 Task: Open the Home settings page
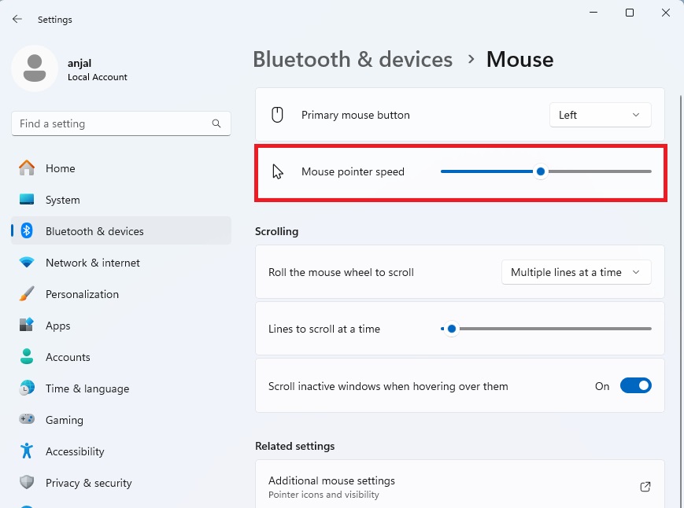click(x=121, y=168)
